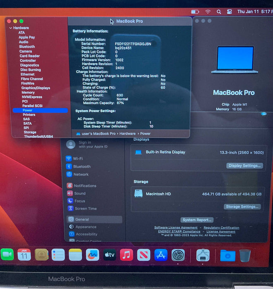Select Audio in hardware list
The width and height of the screenshot is (273, 289).
pyautogui.click(x=24, y=42)
